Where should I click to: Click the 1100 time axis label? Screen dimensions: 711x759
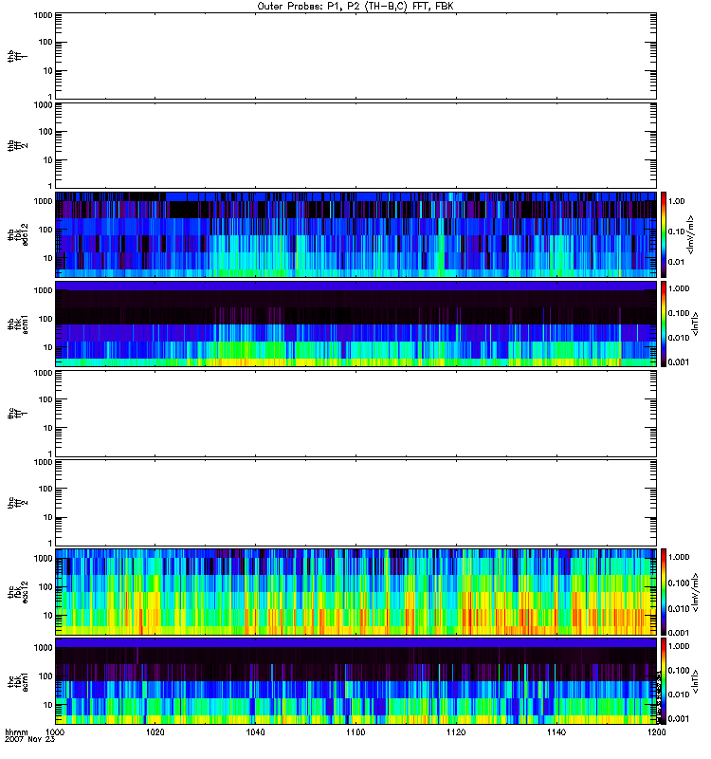coord(355,733)
